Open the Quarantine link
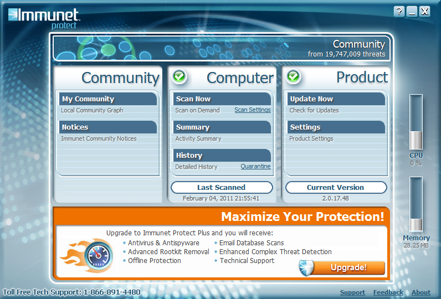The image size is (441, 299). click(255, 166)
